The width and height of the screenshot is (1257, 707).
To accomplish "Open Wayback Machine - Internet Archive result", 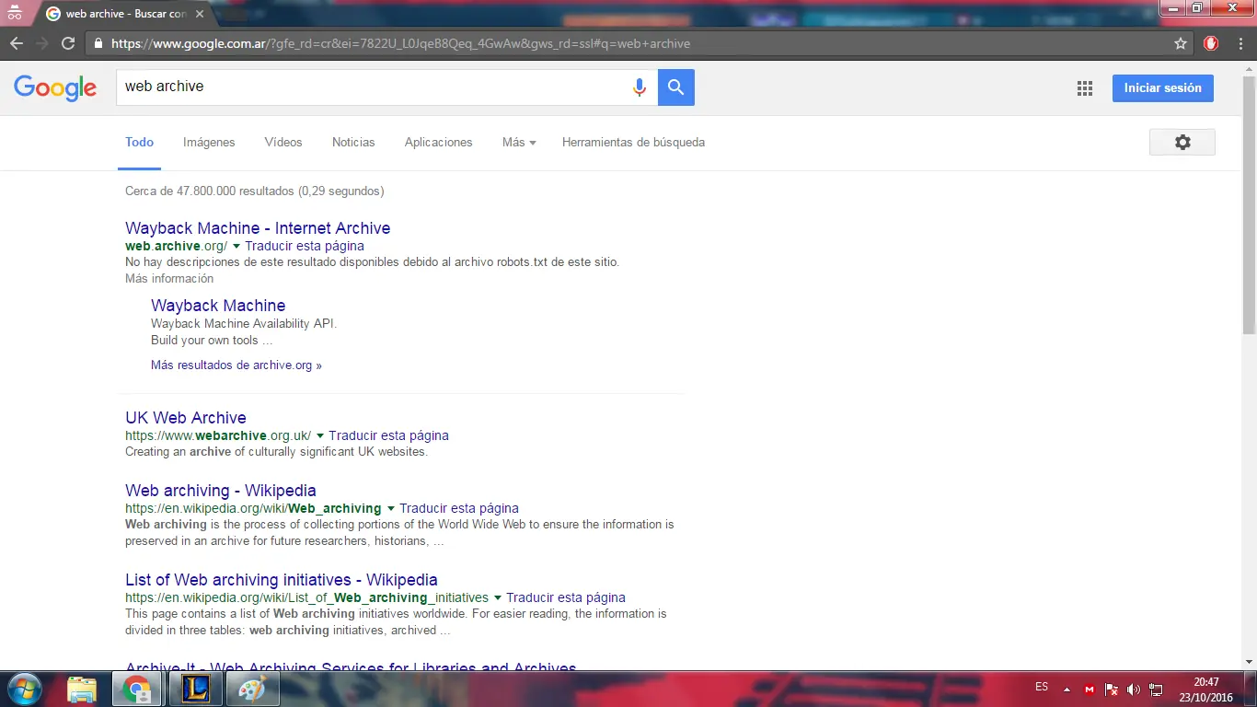I will (258, 228).
